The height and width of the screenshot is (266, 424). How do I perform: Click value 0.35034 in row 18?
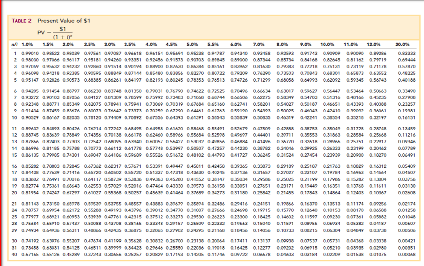[x=239, y=179]
